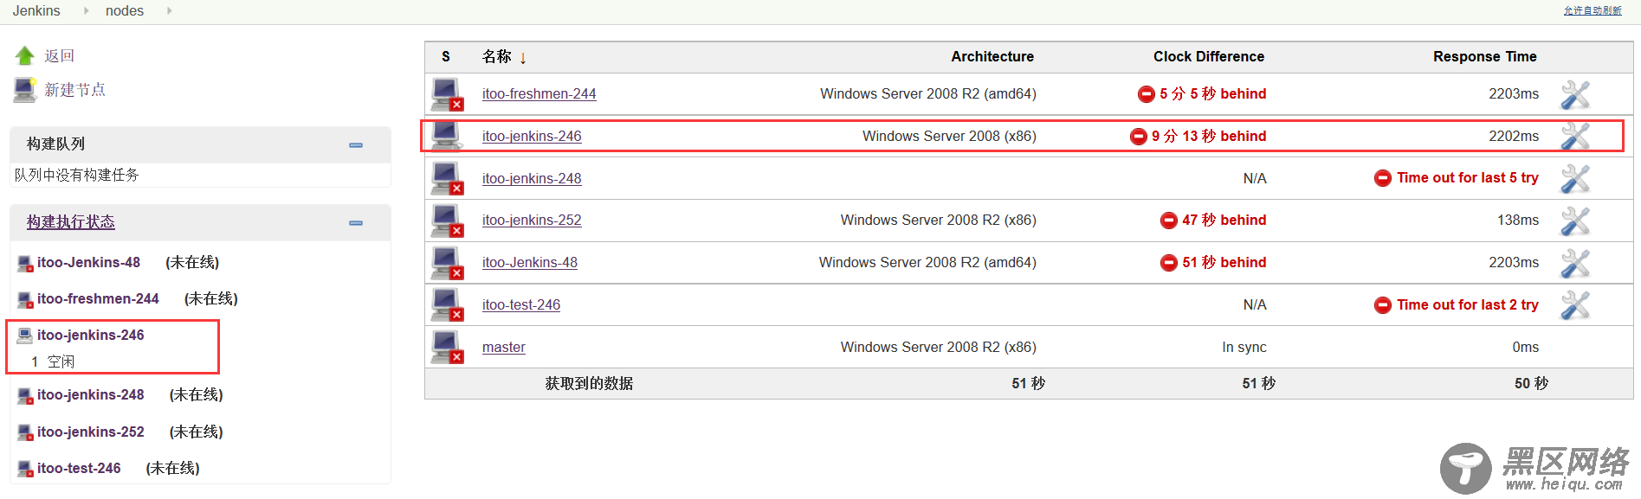Viewport: 1641px width, 499px height.
Task: Open dropdown arrow after Jenkins breadcrumb
Action: coord(86,10)
